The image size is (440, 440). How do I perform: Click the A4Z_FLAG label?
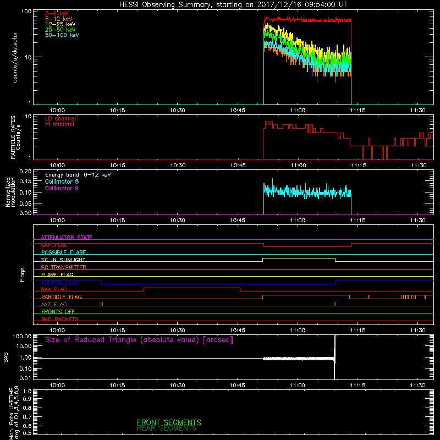pos(54,304)
